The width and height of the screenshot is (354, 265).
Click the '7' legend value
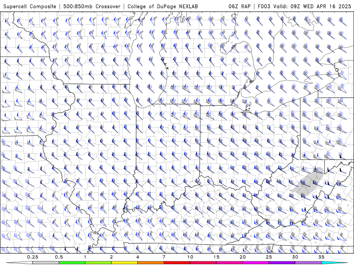(x=164, y=257)
